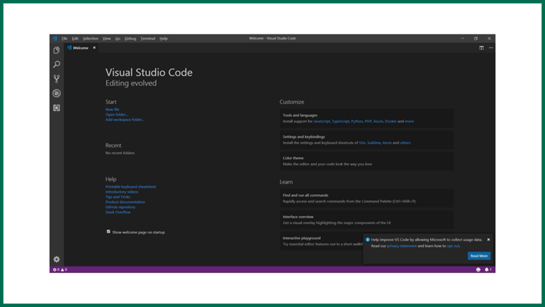The width and height of the screenshot is (545, 307).
Task: Click the errors count in status bar
Action: (57, 270)
